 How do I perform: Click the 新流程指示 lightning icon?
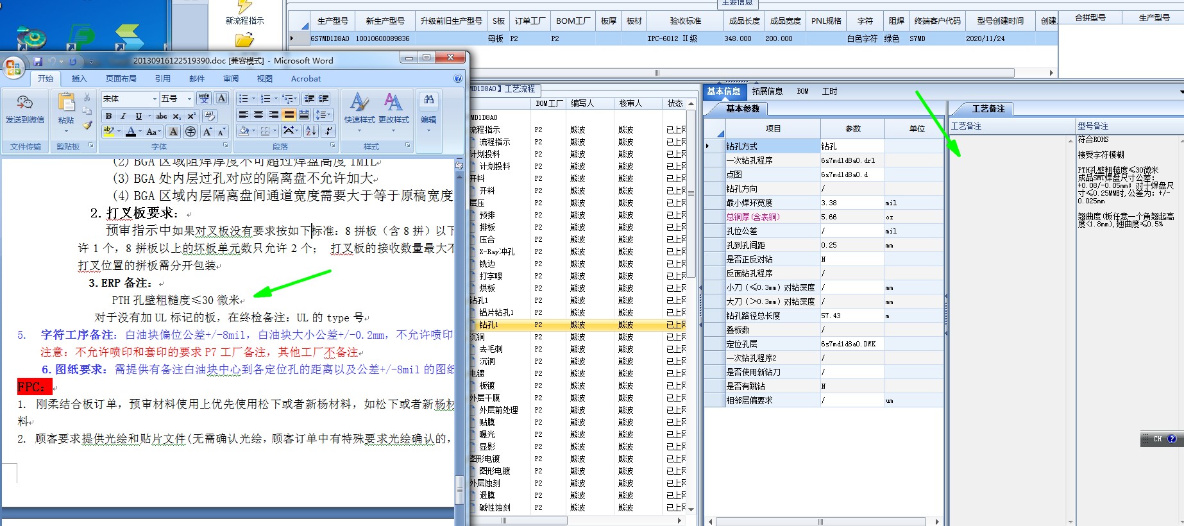pyautogui.click(x=244, y=7)
